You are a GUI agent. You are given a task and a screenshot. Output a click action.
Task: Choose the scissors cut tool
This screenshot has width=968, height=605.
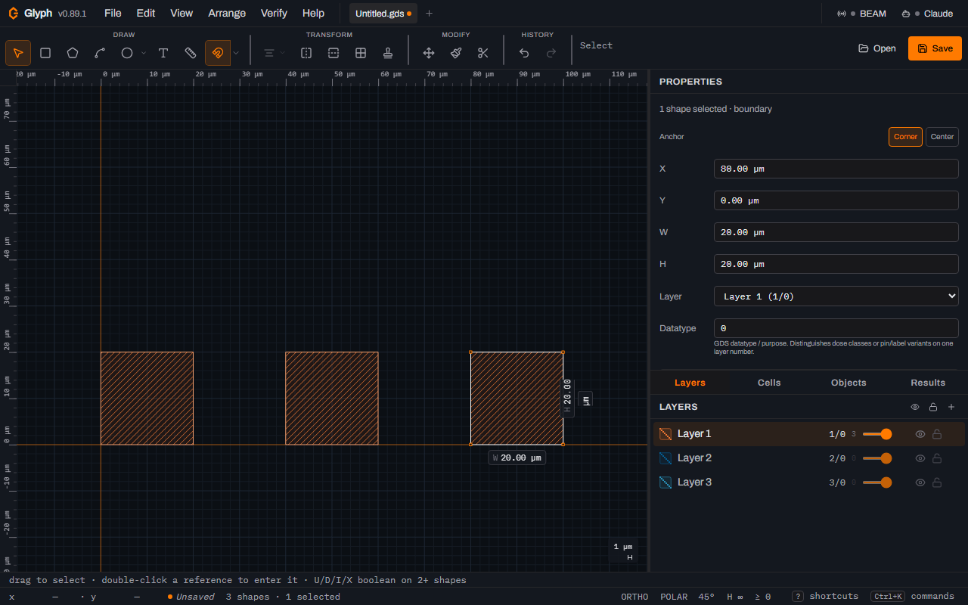click(x=483, y=53)
